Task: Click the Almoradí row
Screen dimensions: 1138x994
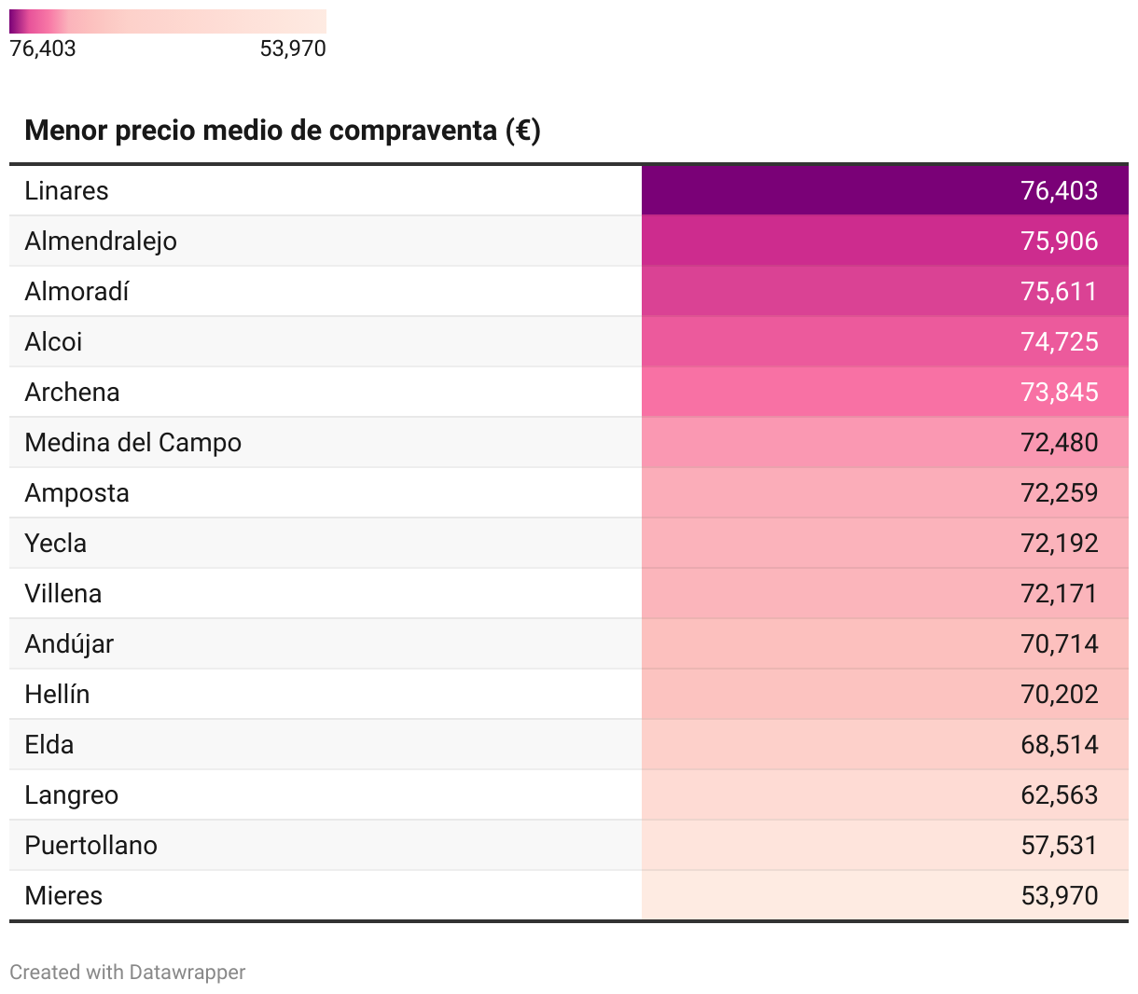Action: [x=569, y=292]
